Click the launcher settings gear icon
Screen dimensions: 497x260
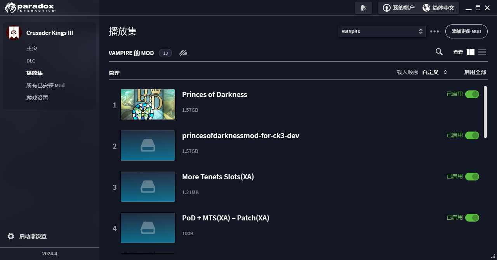[x=11, y=236]
